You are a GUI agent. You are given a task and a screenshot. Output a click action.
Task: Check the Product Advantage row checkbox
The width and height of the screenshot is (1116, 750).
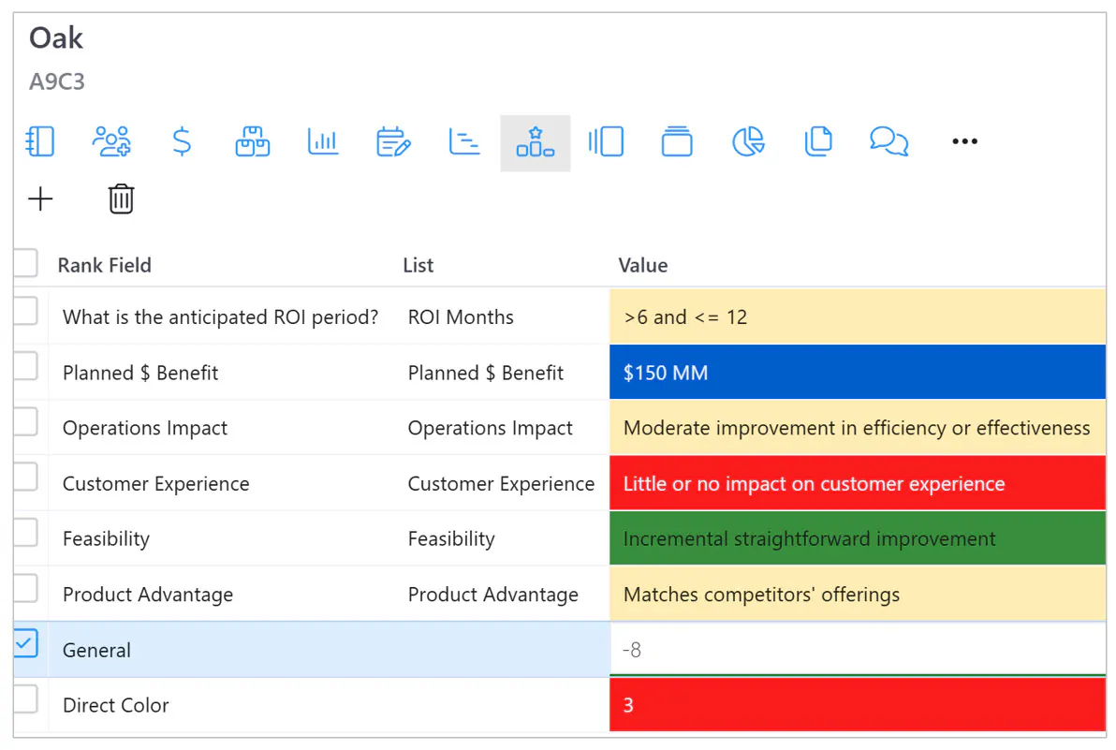[x=25, y=588]
